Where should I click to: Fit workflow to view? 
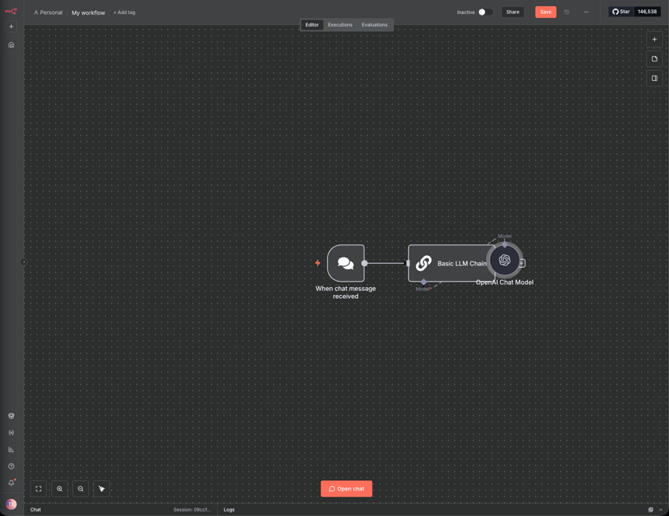38,488
